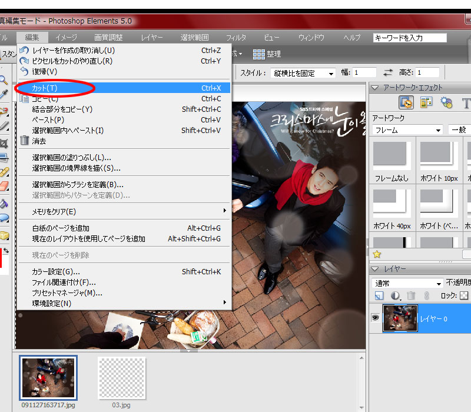The height and width of the screenshot is (412, 471).
Task: Click the link layers chain icon
Action: point(426,296)
